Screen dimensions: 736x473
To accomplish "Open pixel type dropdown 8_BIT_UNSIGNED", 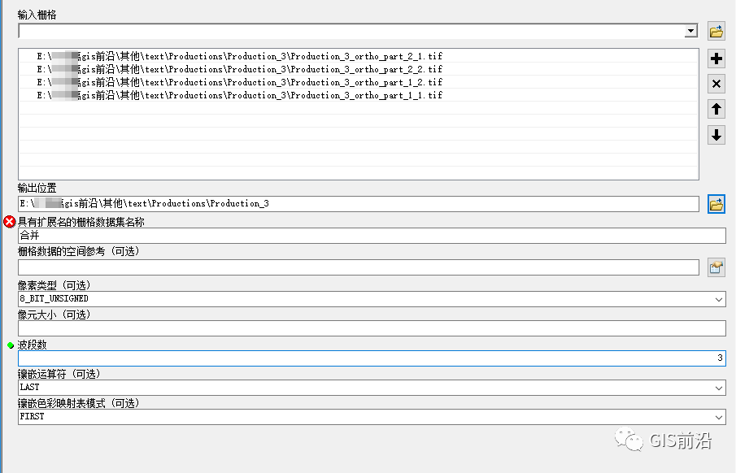I will point(718,299).
